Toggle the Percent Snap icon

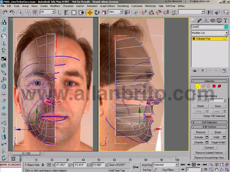point(159,12)
